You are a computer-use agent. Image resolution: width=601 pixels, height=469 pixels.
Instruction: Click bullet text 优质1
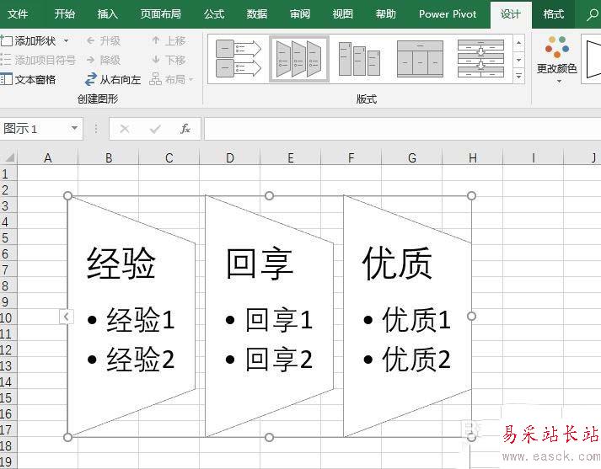coord(416,319)
